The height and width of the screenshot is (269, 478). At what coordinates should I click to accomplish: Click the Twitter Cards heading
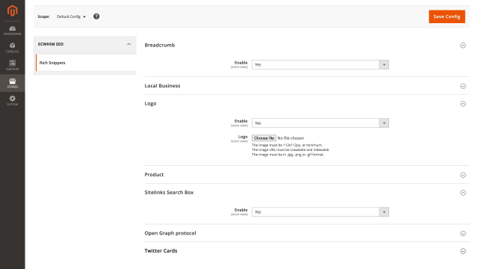pos(161,251)
